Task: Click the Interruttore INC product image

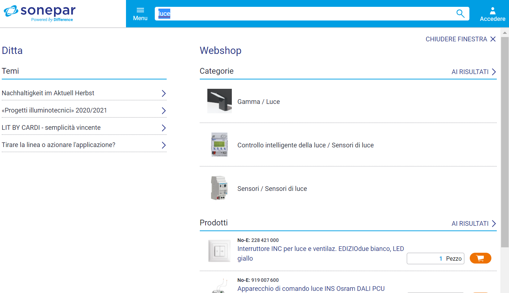Action: tap(220, 251)
